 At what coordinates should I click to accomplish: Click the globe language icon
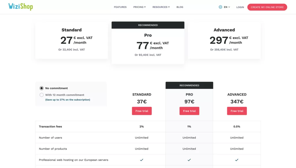(220, 7)
